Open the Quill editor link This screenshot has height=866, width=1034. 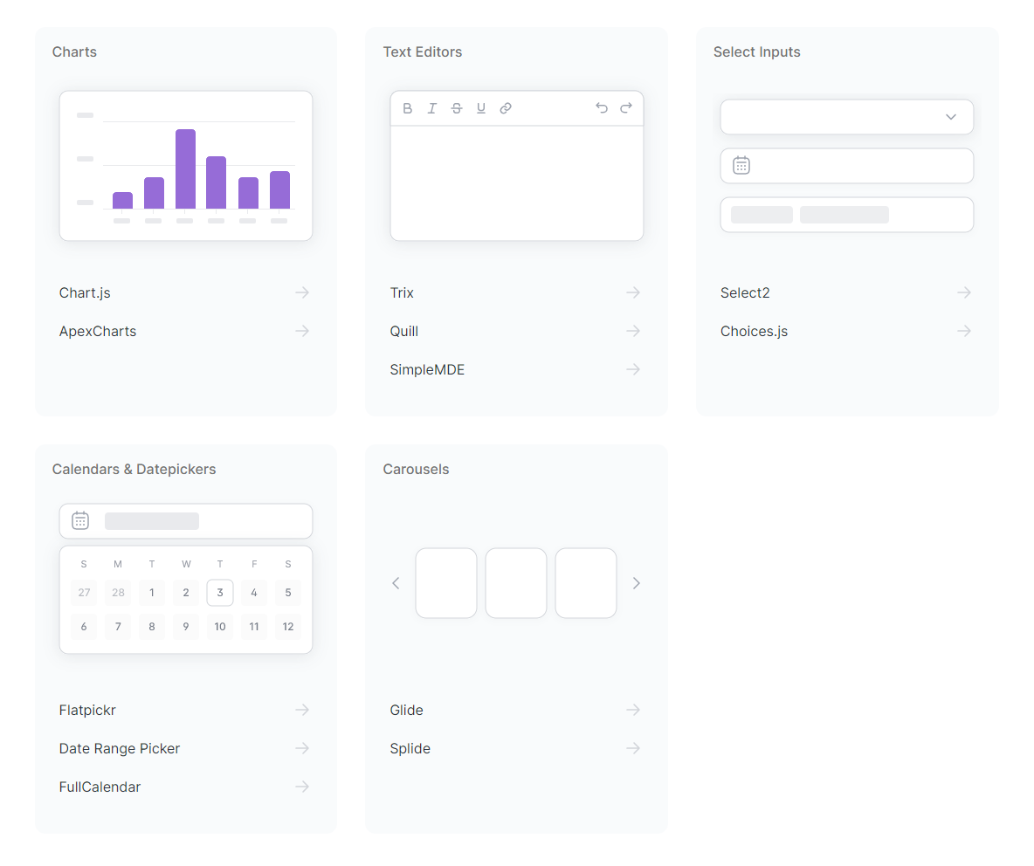[x=403, y=331]
